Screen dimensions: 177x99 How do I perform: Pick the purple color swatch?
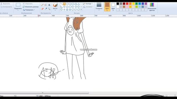click(146, 4)
